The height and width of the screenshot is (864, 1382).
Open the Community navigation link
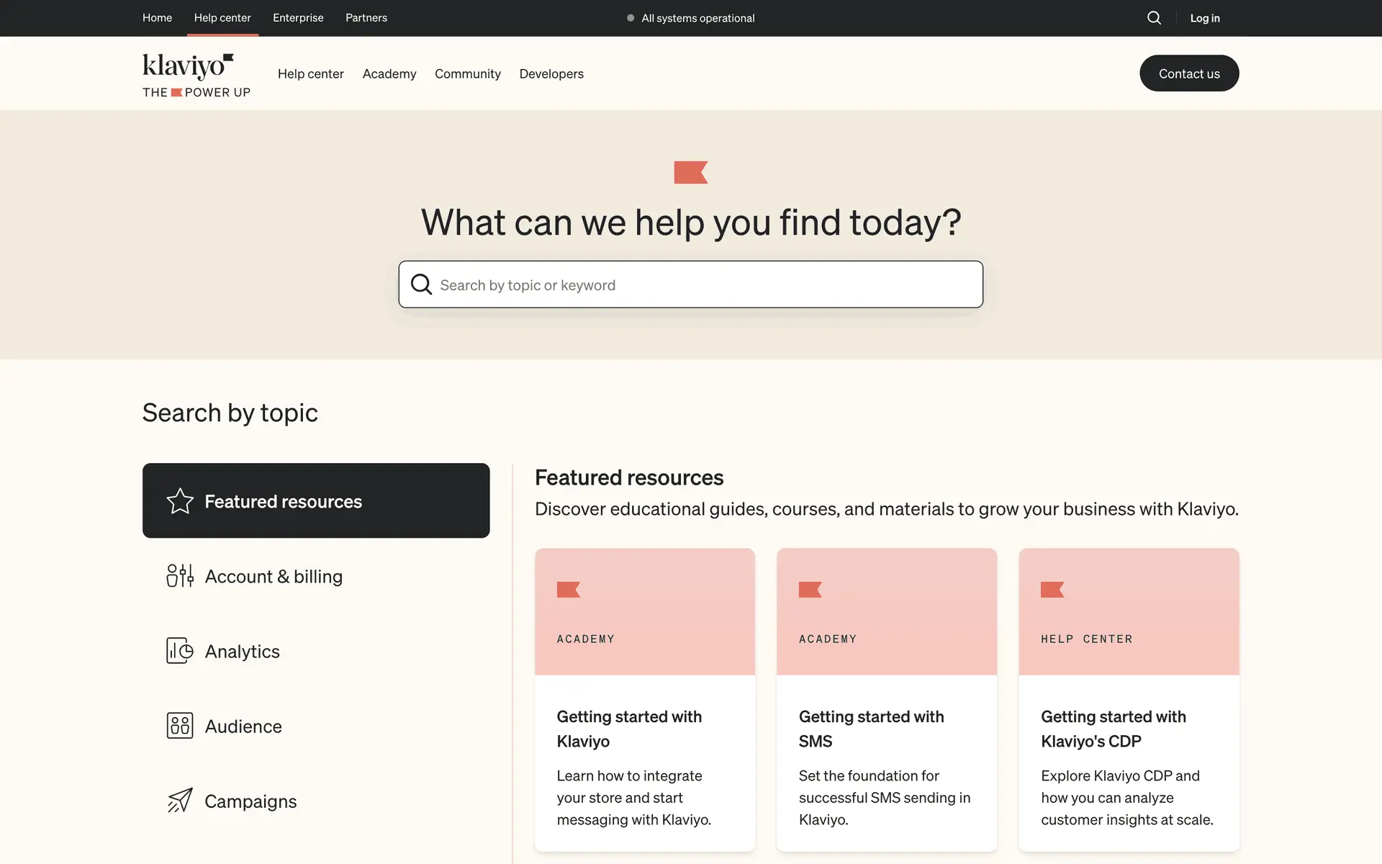coord(467,74)
